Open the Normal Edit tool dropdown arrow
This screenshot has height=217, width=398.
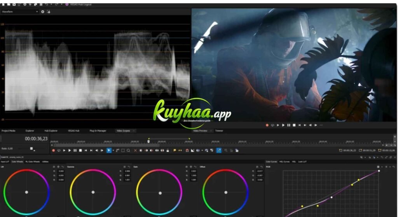click(113, 151)
